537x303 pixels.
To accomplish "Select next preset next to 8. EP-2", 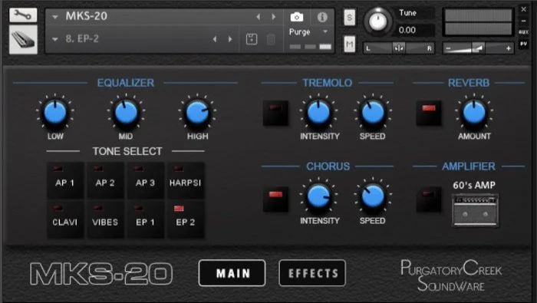I will click(x=230, y=39).
